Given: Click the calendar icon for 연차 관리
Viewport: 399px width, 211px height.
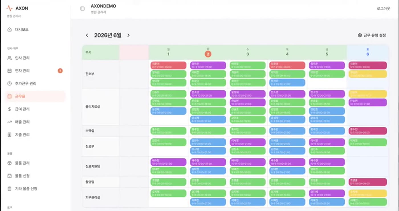Looking at the screenshot, I should click(x=10, y=71).
